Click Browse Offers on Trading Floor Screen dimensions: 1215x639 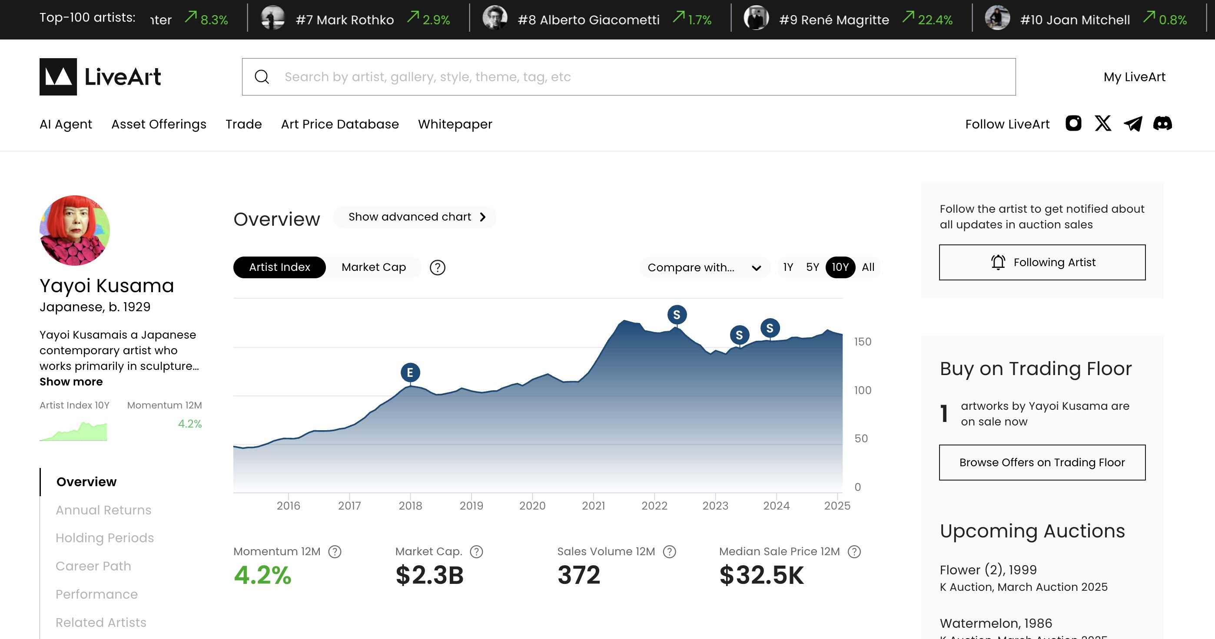point(1042,463)
